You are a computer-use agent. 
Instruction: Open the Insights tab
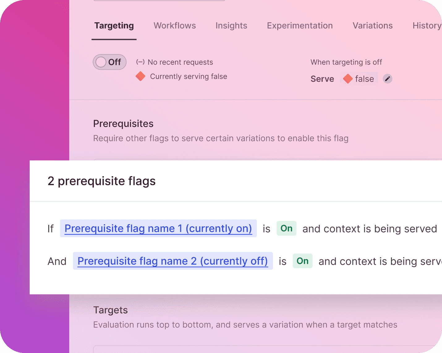click(x=231, y=25)
